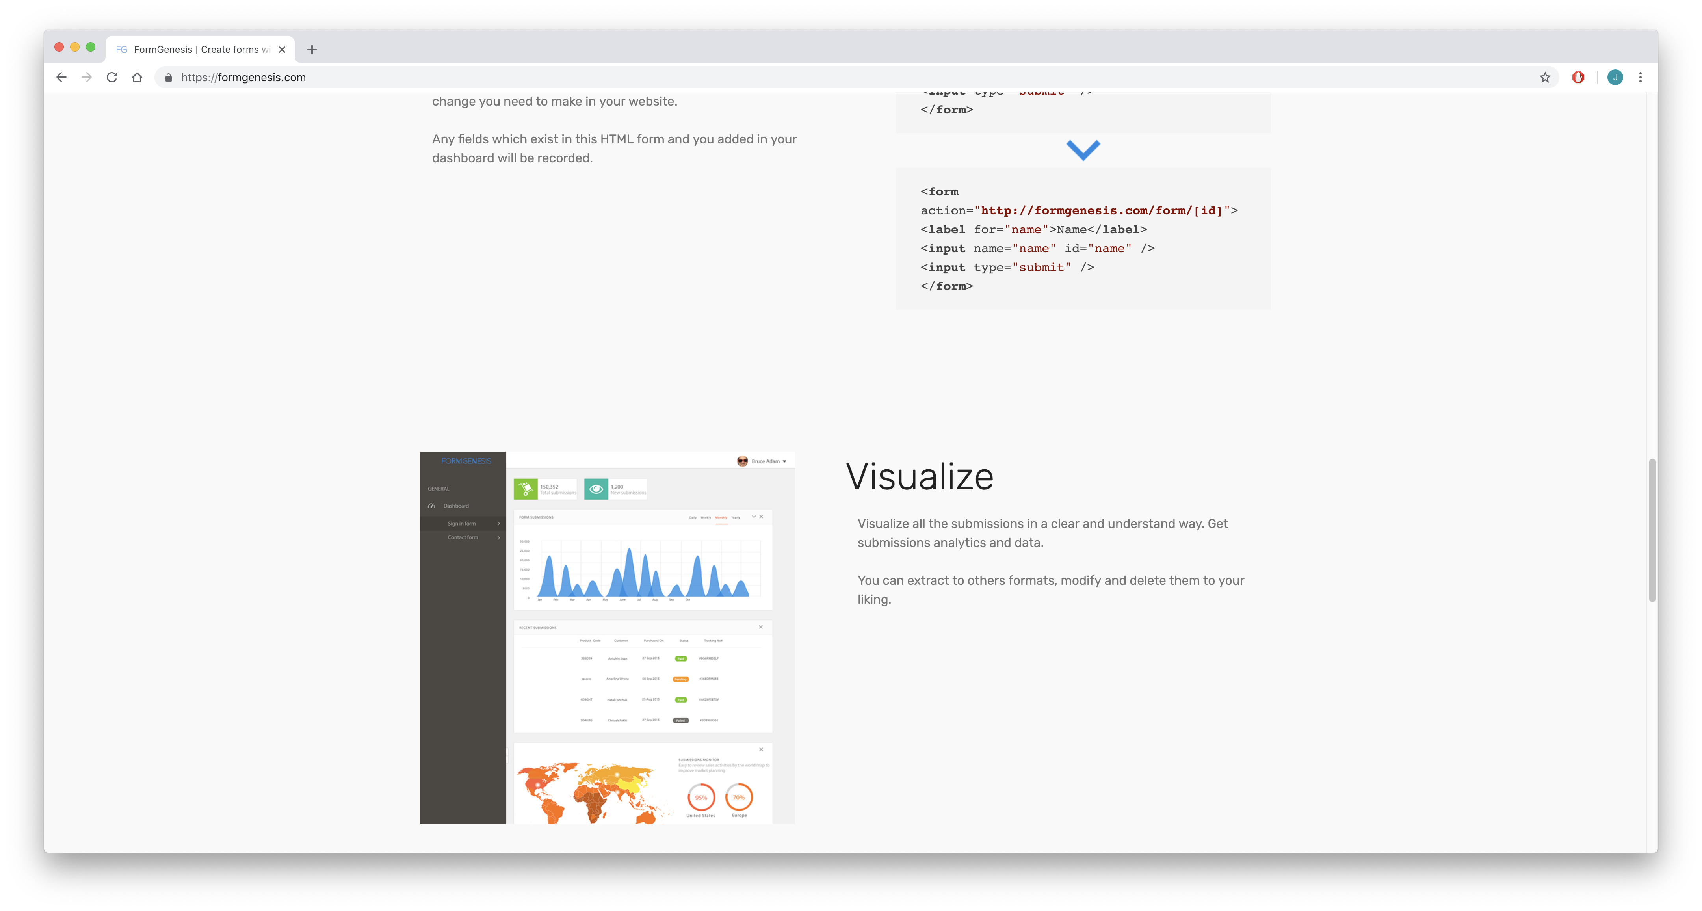Bookmark this page with the star icon
Viewport: 1702px width, 911px height.
(1545, 77)
